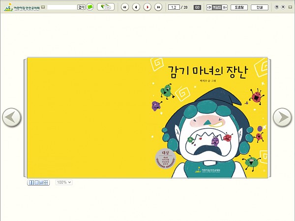Image resolution: width=295 pixels, height=221 pixels.
Task: Jump to the last page
Action: (x=158, y=7)
